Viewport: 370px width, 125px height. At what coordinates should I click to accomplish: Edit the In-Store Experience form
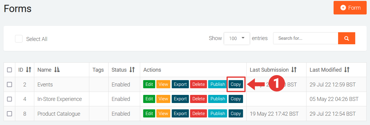coord(149,99)
